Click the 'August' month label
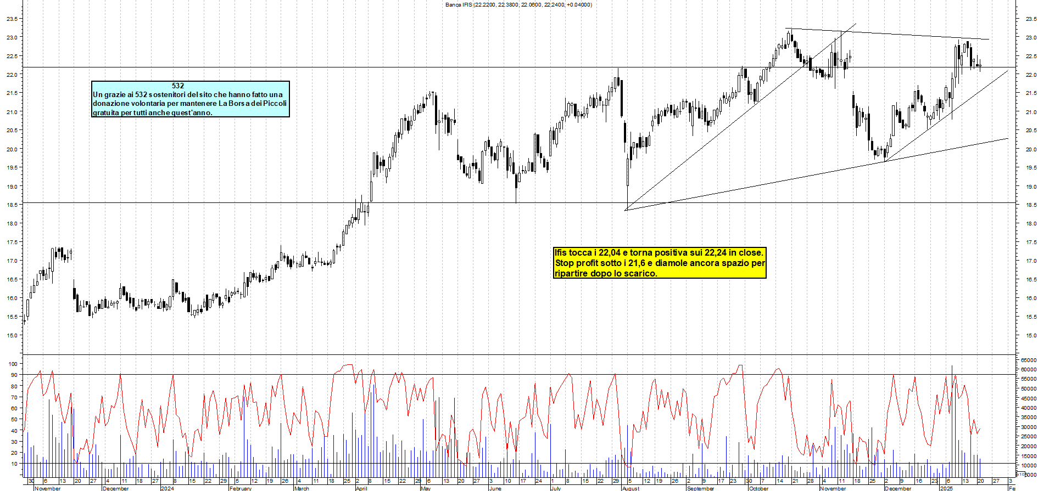 point(631,488)
